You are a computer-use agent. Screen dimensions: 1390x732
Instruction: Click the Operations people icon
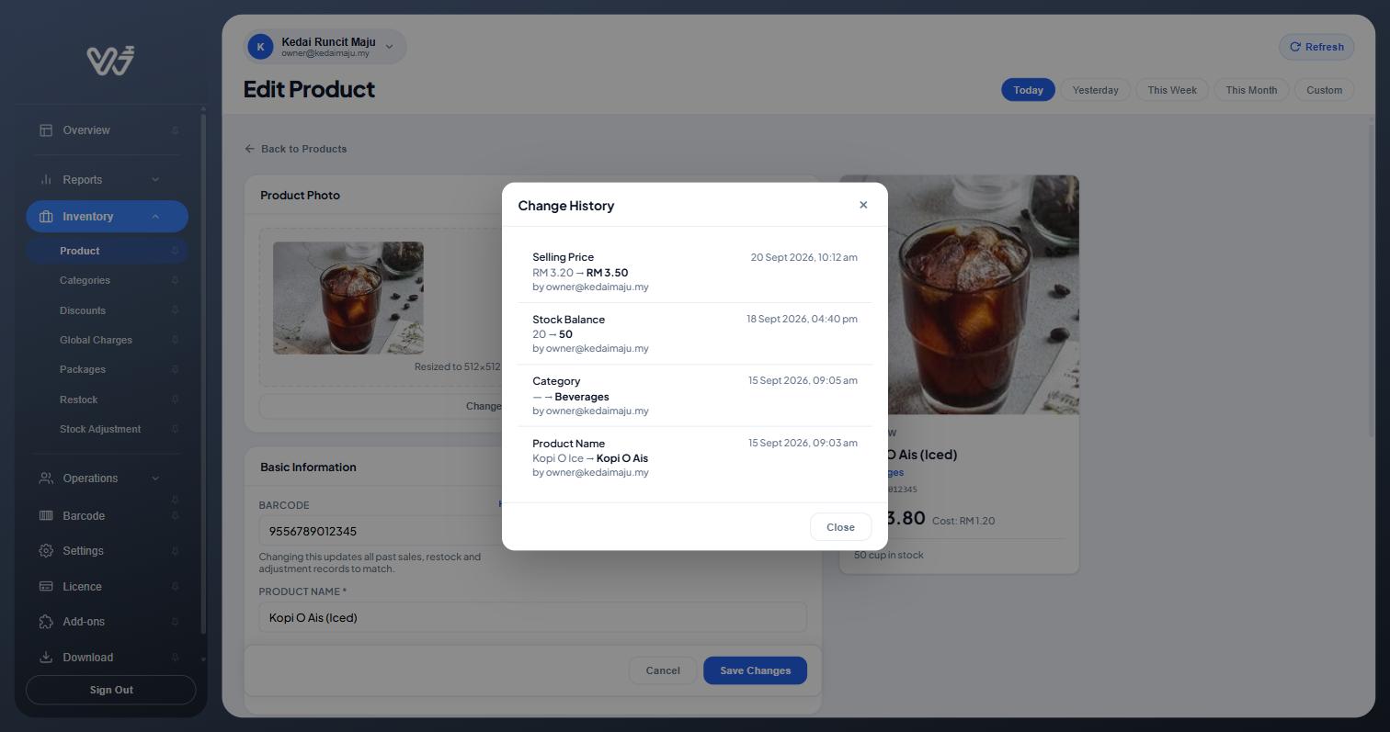46,479
